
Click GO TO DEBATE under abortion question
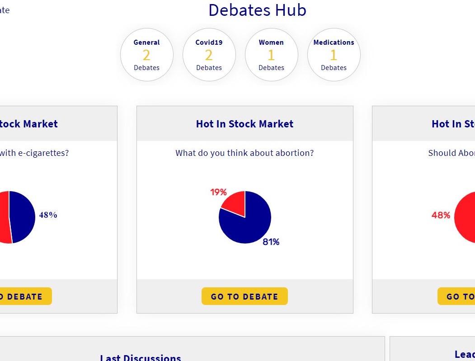(x=245, y=296)
